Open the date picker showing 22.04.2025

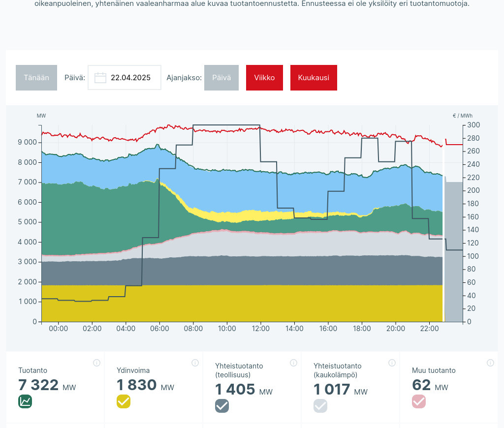(130, 78)
